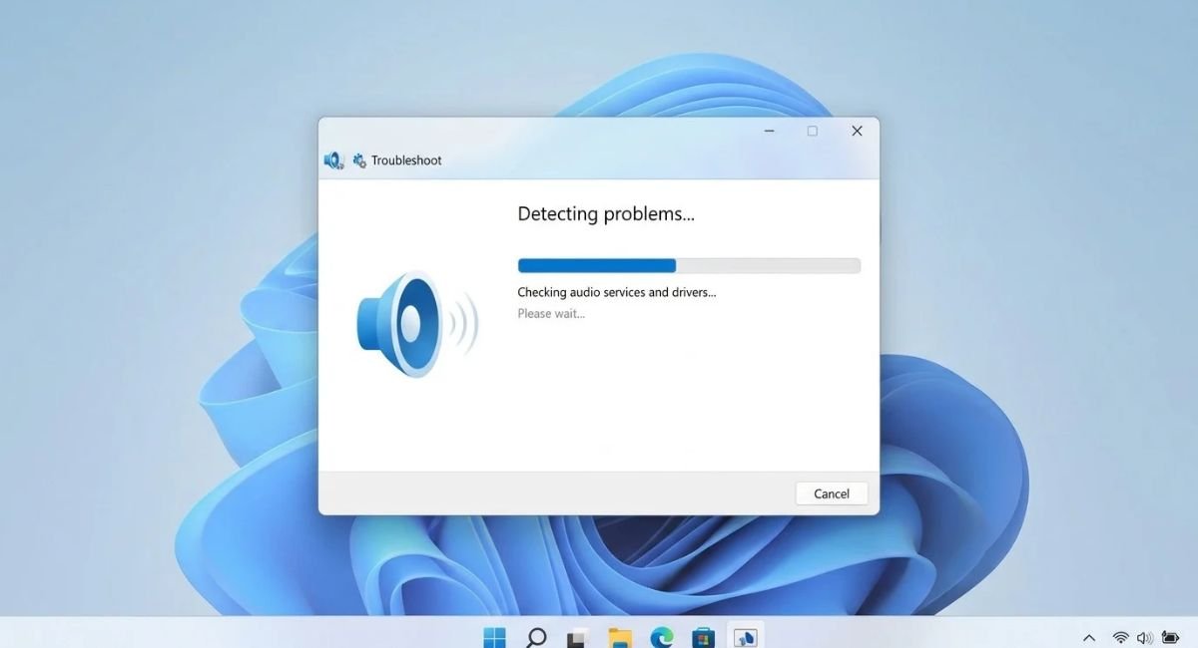Click the audio progress bar
The height and width of the screenshot is (648, 1198).
point(689,265)
